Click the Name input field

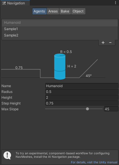[82, 86]
